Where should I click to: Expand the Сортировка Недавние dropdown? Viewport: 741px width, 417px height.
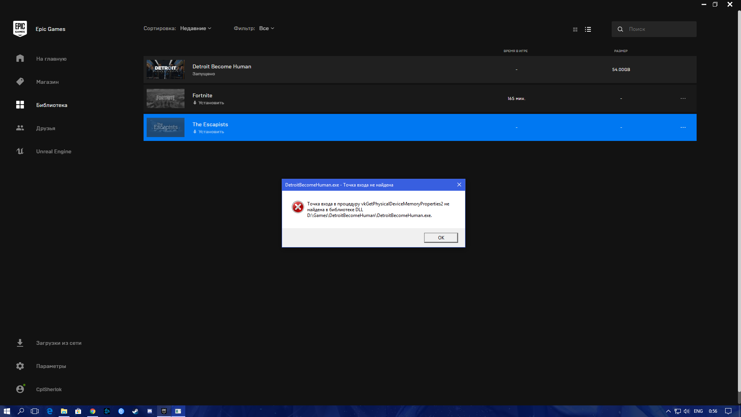pos(196,28)
